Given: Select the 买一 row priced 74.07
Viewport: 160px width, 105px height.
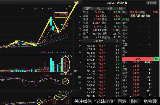Looking at the screenshot, I should coord(137,62).
